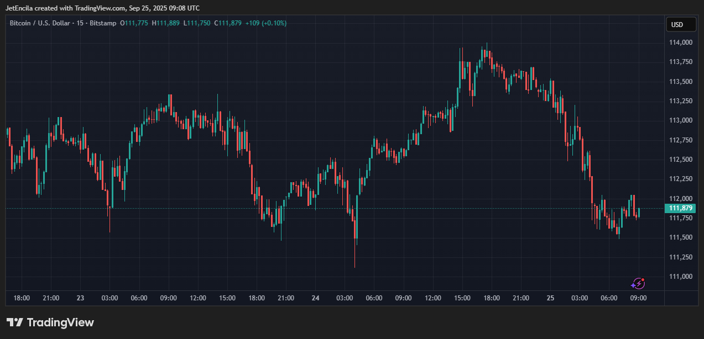
Task: Select the open value O111,775
Action: pyautogui.click(x=134, y=23)
